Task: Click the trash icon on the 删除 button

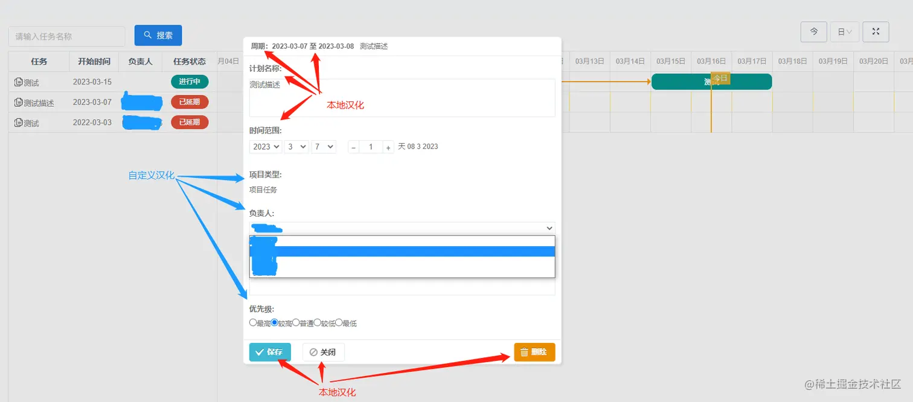Action: click(524, 352)
